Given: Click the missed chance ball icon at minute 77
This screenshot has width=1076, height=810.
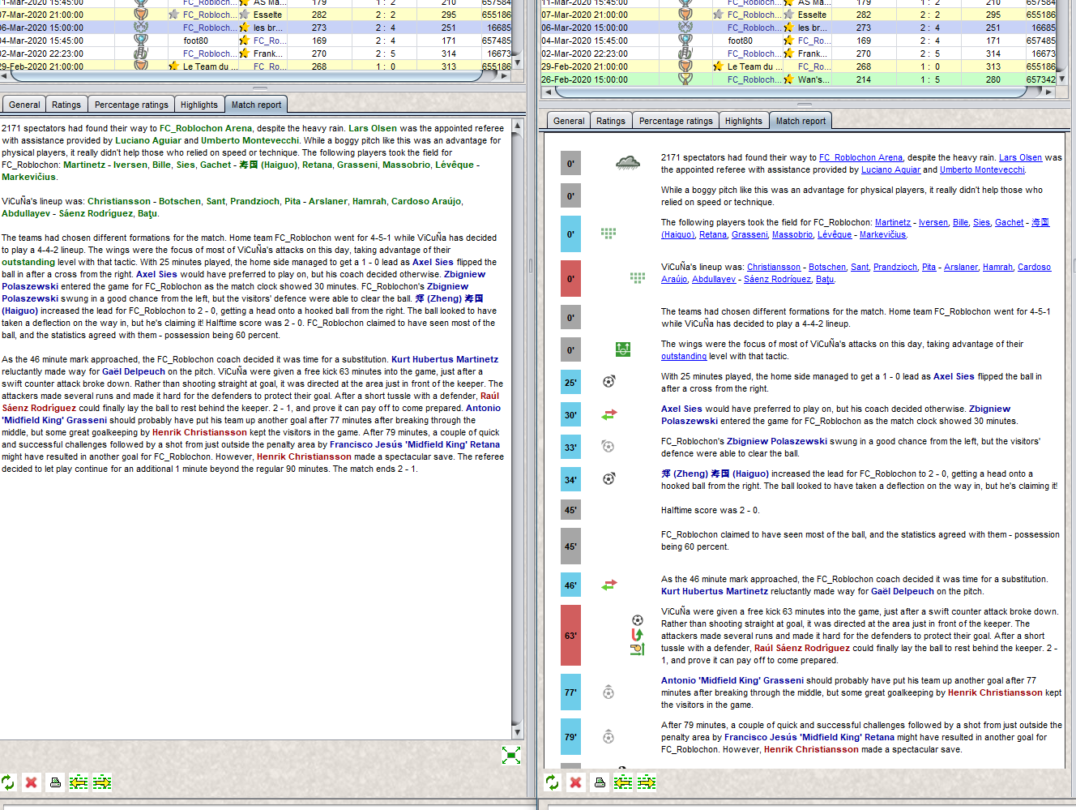Looking at the screenshot, I should coord(608,692).
